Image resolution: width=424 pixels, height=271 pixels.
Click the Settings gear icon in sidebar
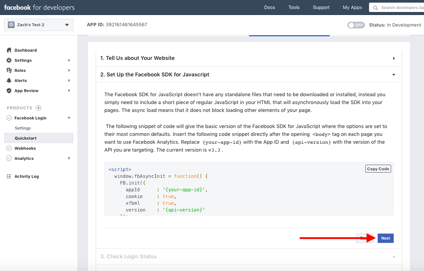(x=9, y=60)
